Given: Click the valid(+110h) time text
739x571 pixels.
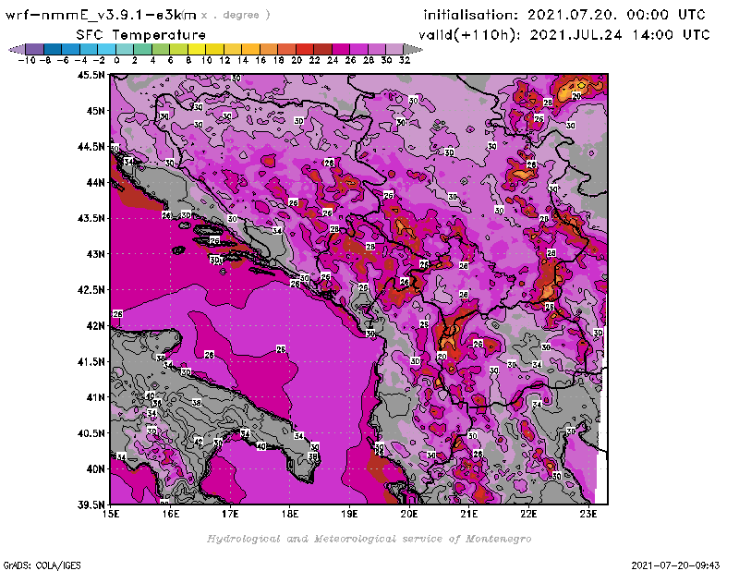Looking at the screenshot, I should pyautogui.click(x=566, y=34).
